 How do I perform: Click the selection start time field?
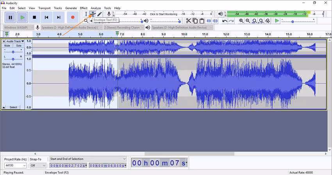[69, 166]
